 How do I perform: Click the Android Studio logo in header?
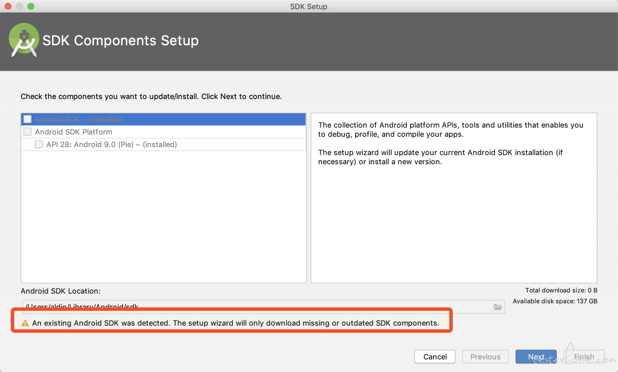coord(24,40)
